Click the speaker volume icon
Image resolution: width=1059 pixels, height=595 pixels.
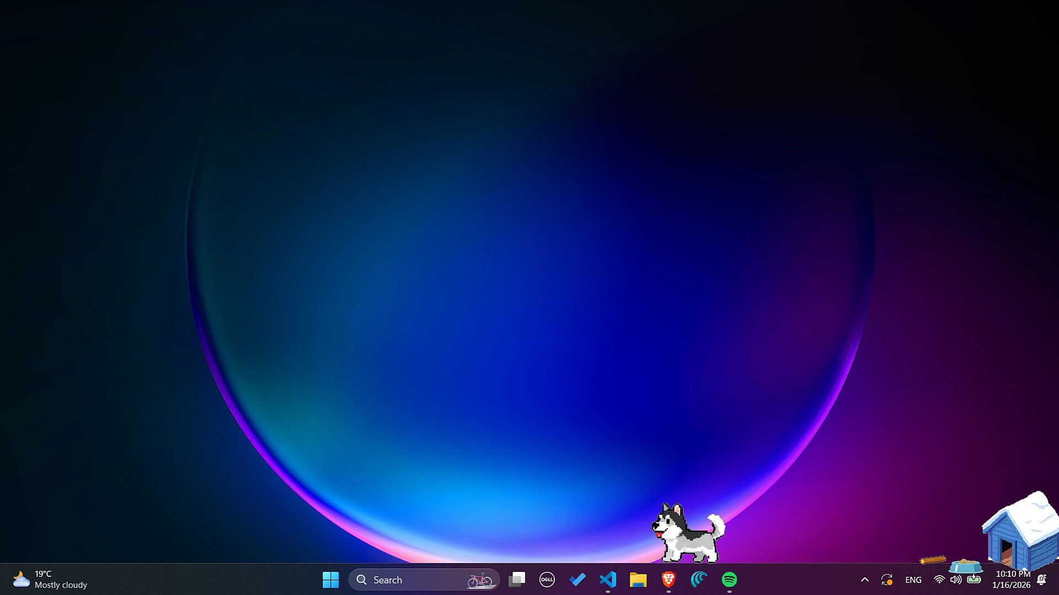tap(956, 580)
